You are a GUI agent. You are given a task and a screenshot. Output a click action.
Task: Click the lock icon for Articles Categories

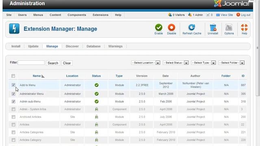[97, 132]
